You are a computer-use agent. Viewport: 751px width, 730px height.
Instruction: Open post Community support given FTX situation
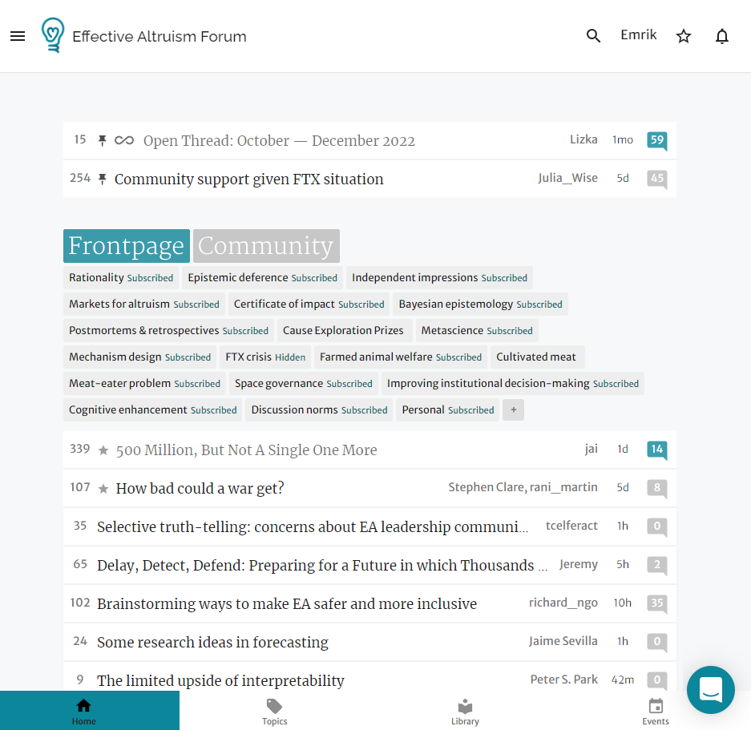click(x=248, y=179)
